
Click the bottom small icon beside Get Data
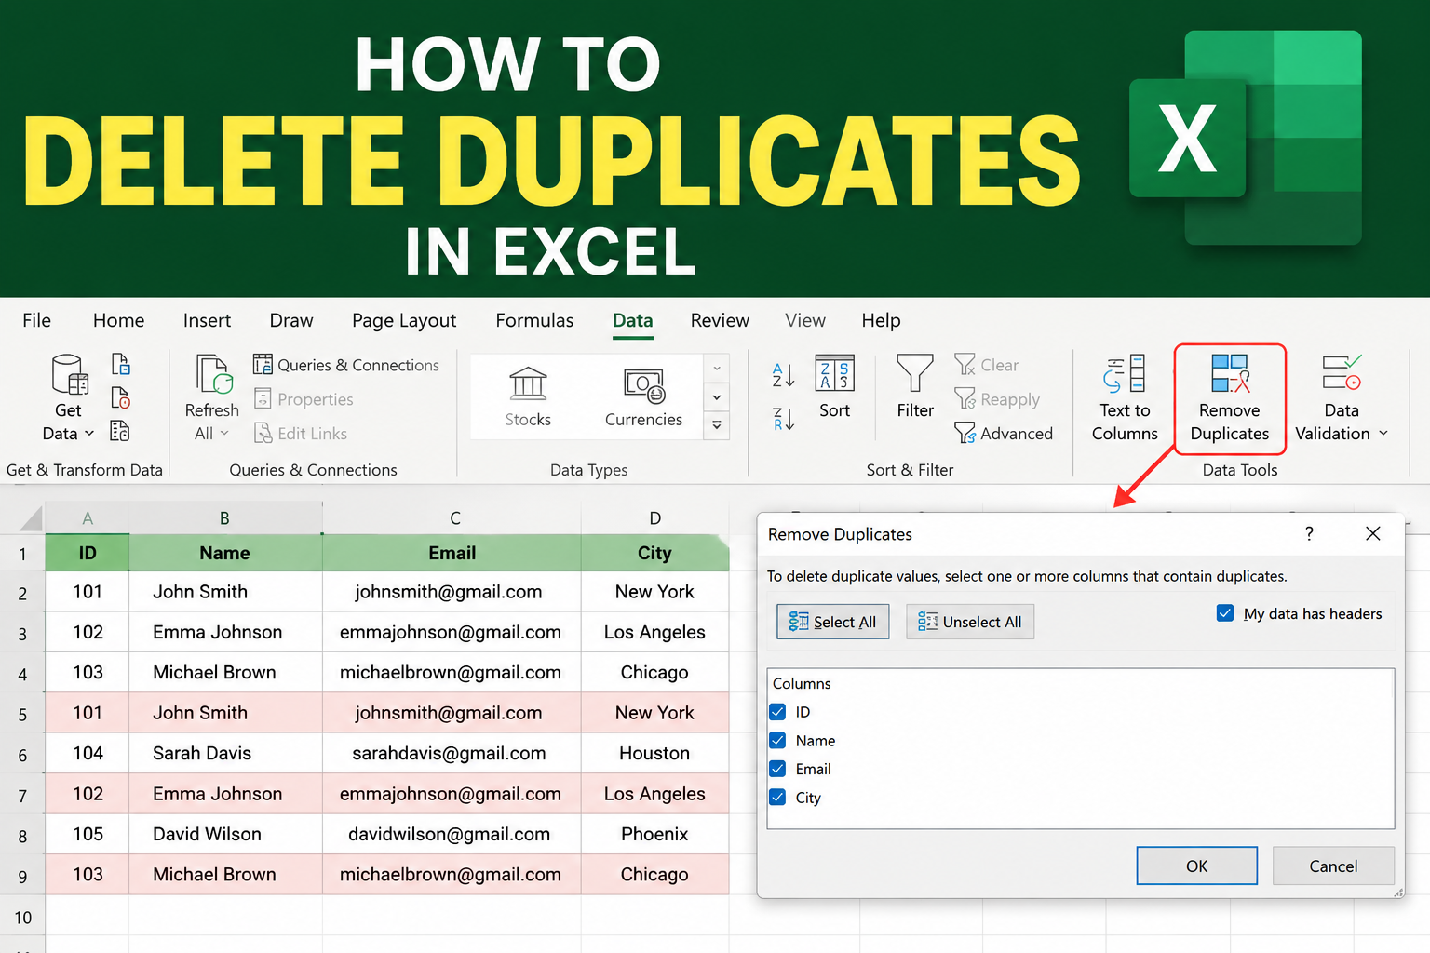[120, 430]
